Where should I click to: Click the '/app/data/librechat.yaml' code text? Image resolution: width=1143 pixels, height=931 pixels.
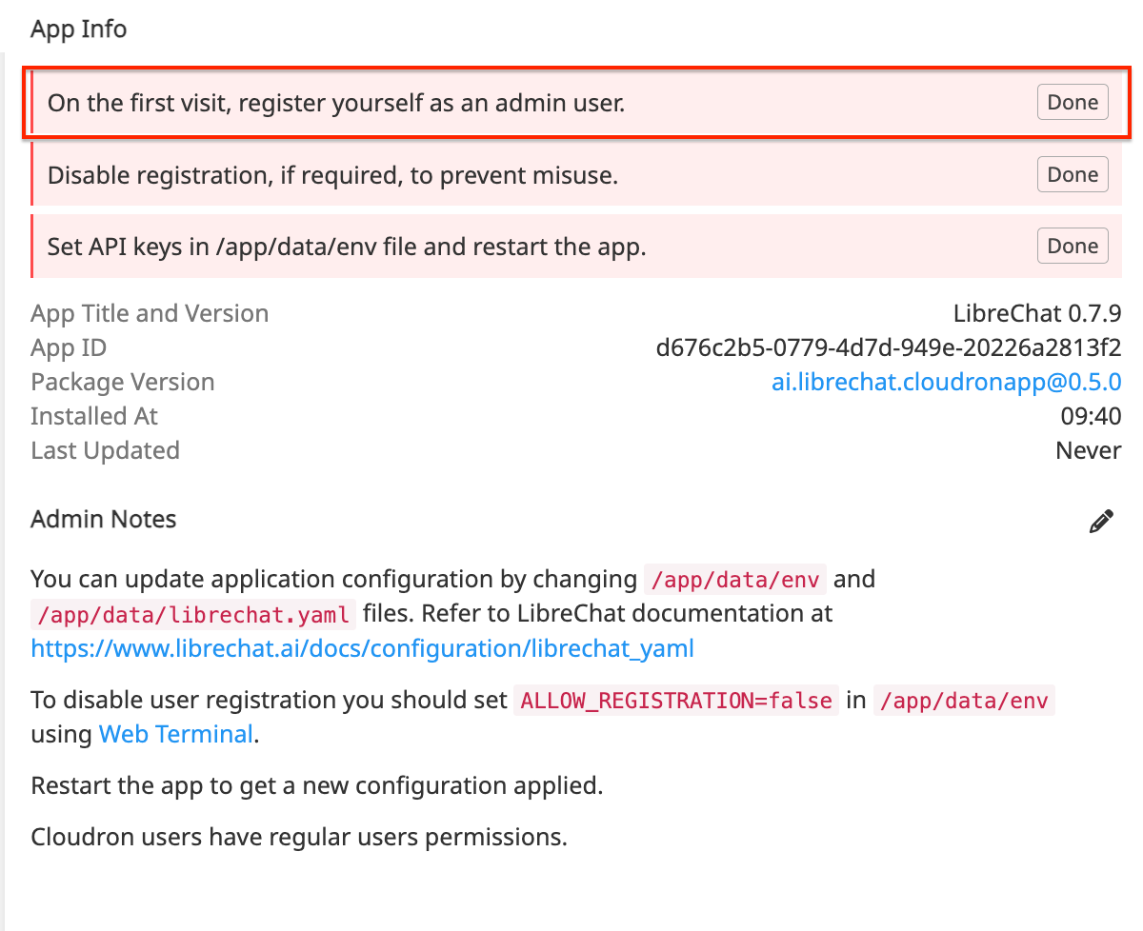click(193, 614)
